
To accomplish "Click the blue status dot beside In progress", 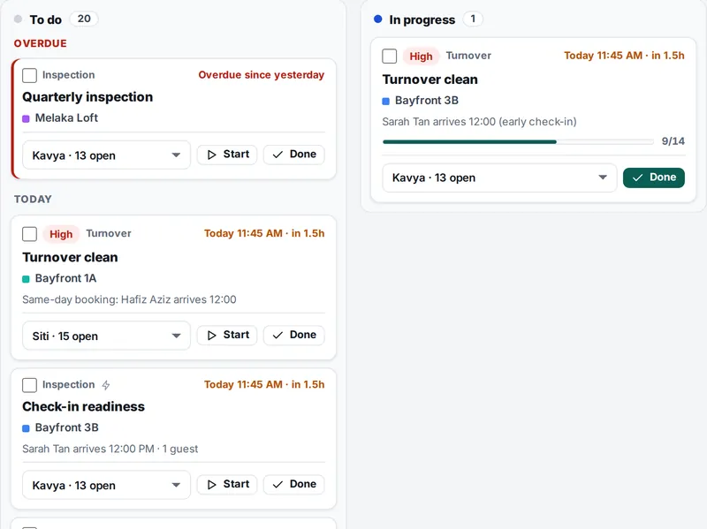I will tap(378, 19).
